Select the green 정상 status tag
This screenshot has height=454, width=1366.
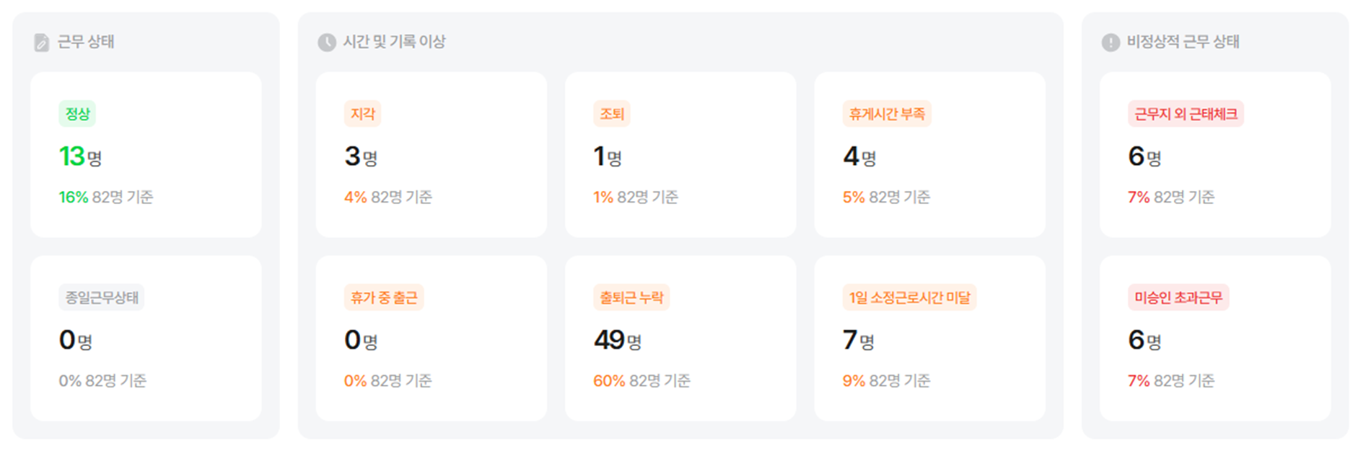[x=77, y=114]
